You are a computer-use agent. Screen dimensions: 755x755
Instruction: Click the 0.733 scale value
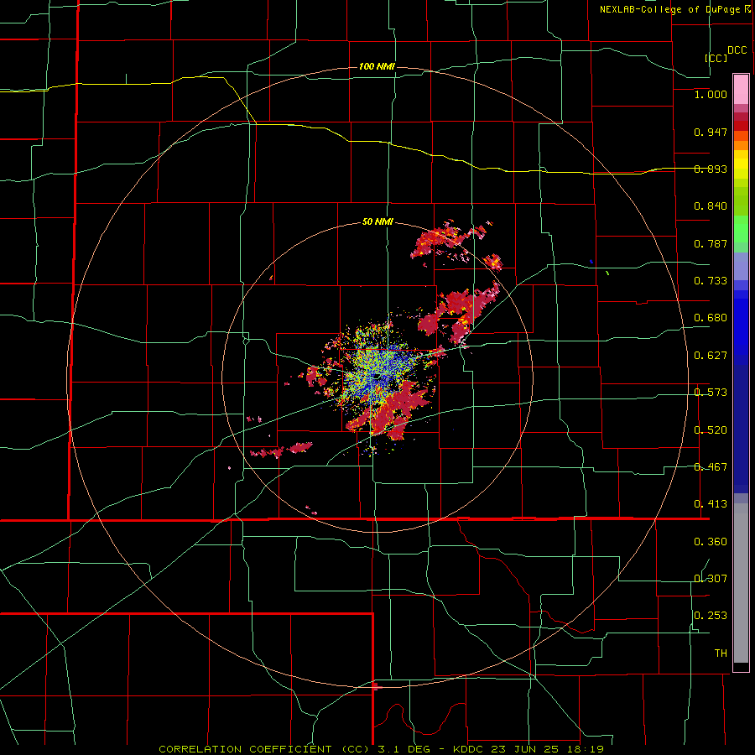click(x=711, y=281)
